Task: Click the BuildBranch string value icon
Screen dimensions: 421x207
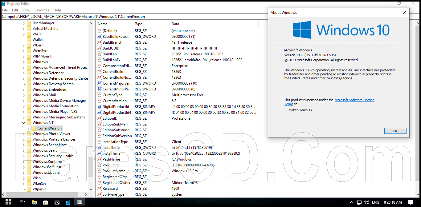Action: click(x=99, y=42)
